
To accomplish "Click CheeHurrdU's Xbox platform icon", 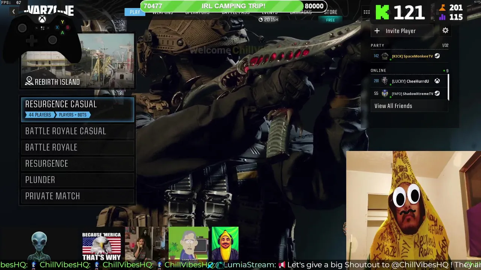I will 437,81.
